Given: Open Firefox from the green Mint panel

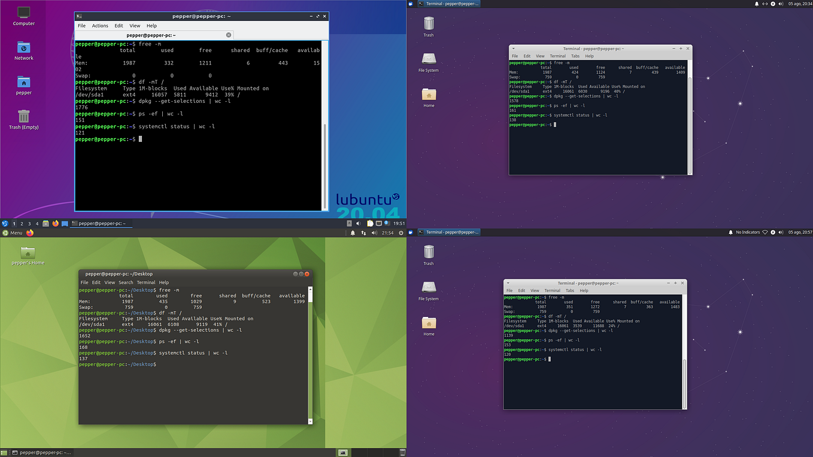Looking at the screenshot, I should [30, 233].
